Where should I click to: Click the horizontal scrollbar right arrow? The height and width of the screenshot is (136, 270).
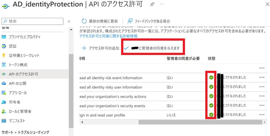tap(265, 122)
